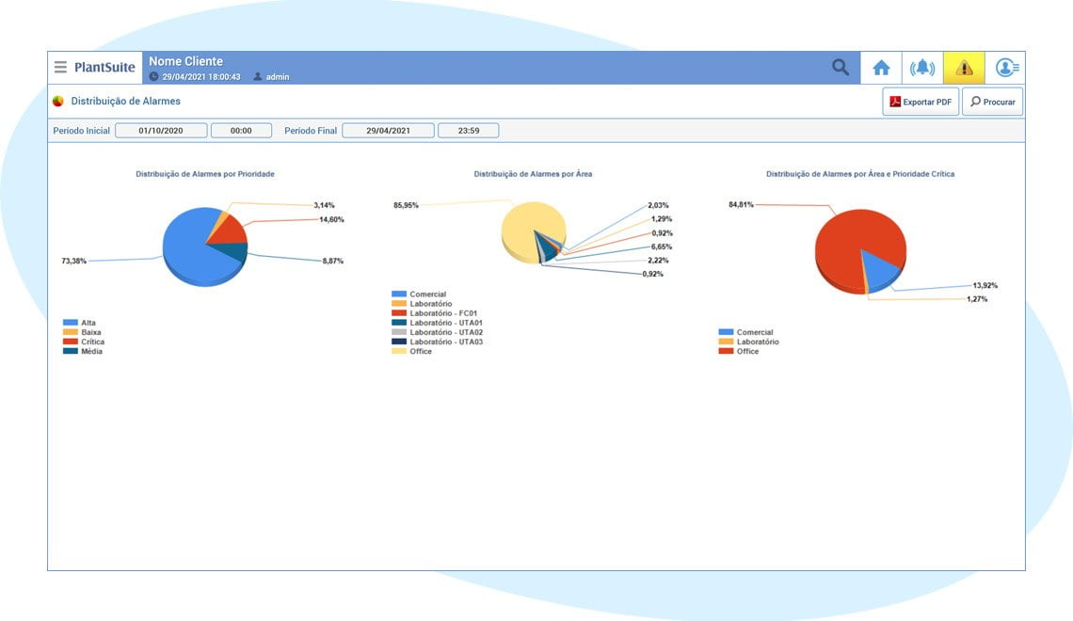Click the blue Comercial slice in critical pie
Image resolution: width=1073 pixels, height=621 pixels.
click(x=879, y=270)
